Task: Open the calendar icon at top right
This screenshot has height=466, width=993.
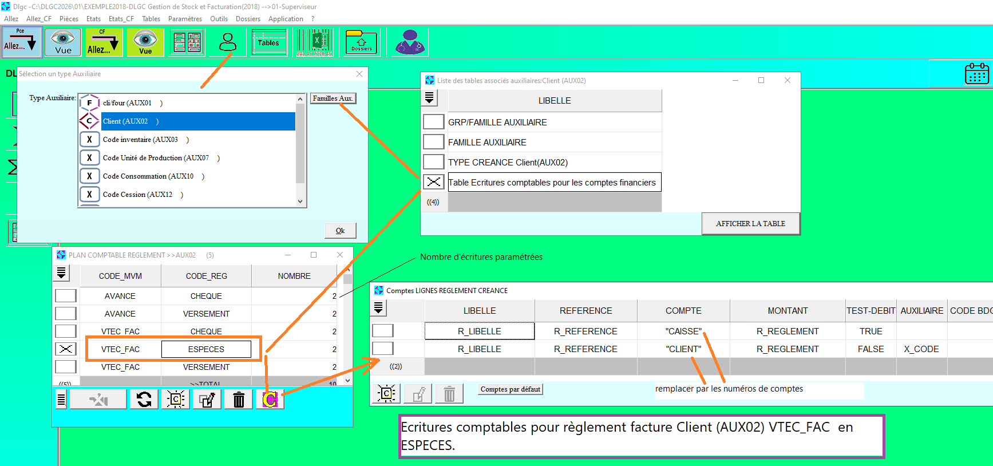Action: pos(976,74)
